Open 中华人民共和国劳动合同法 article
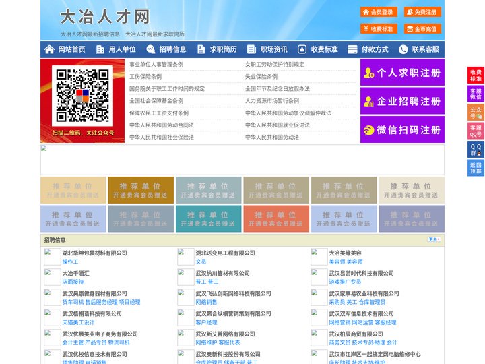 click(x=162, y=125)
